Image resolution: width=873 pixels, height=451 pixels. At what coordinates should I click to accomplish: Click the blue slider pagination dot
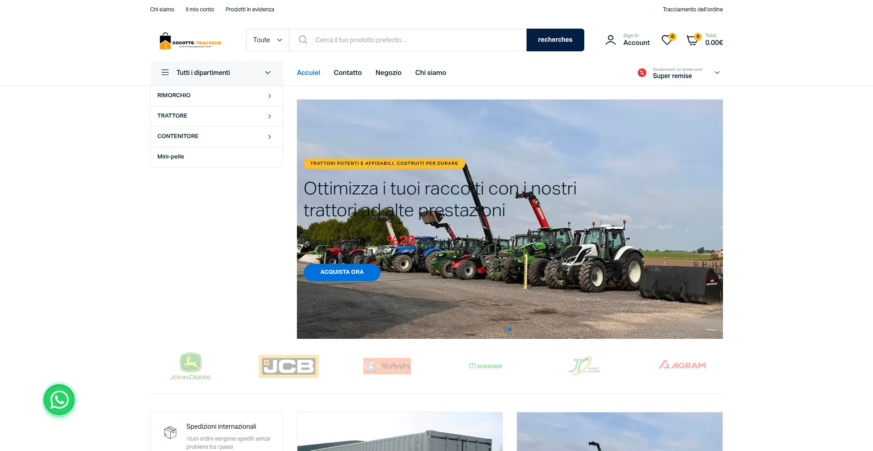[x=510, y=329]
